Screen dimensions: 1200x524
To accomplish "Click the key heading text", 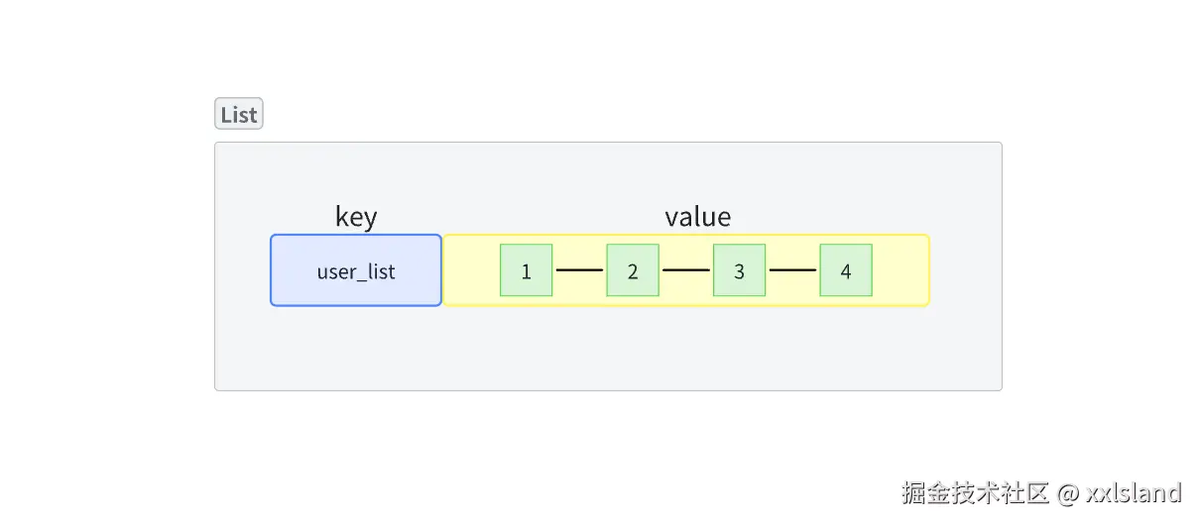I will 356,217.
